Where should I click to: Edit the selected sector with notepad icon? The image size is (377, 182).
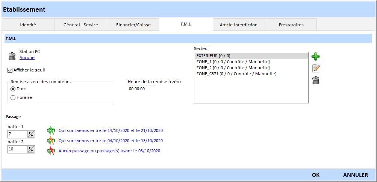click(316, 68)
